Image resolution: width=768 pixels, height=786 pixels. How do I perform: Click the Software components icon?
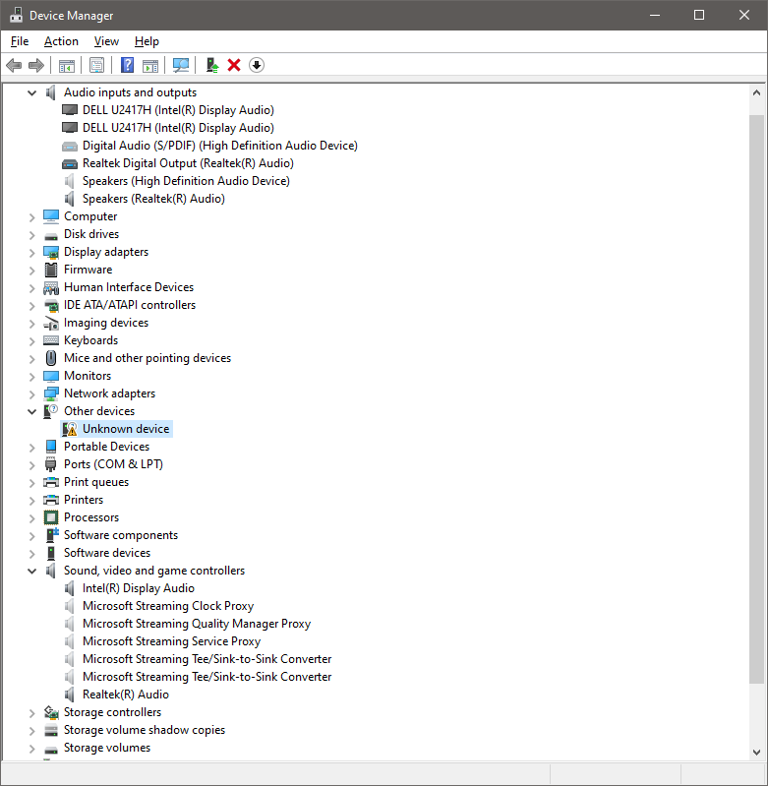(x=51, y=535)
